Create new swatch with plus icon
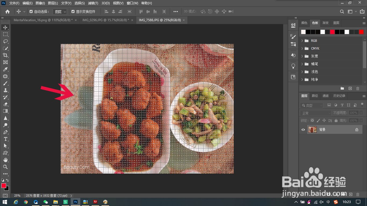This screenshot has height=206, width=367. click(x=350, y=88)
